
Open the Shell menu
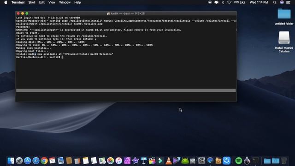click(32, 2)
